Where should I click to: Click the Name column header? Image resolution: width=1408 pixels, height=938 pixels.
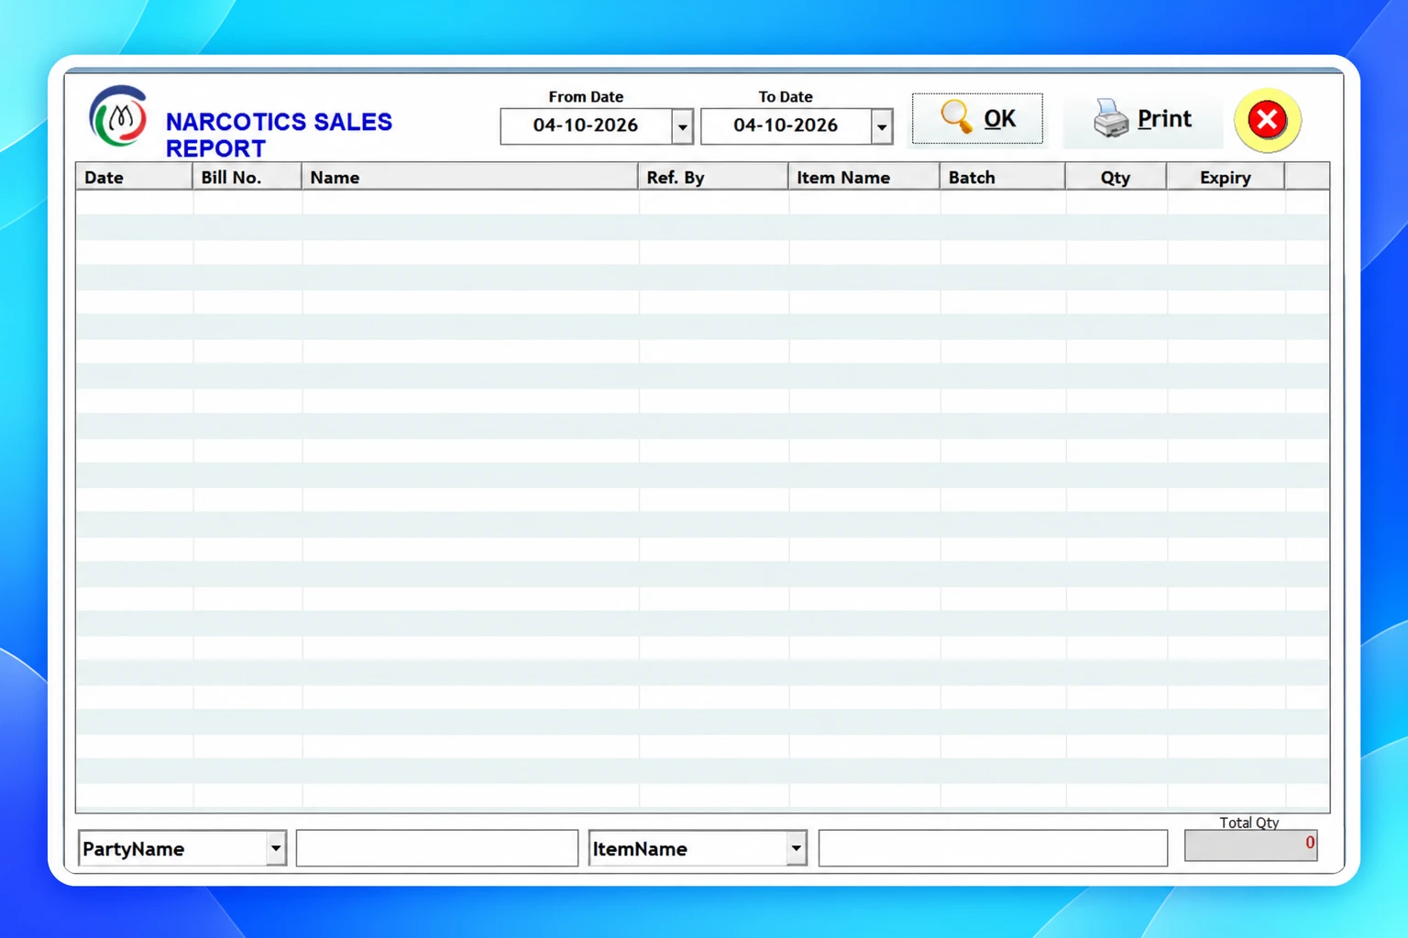click(469, 177)
